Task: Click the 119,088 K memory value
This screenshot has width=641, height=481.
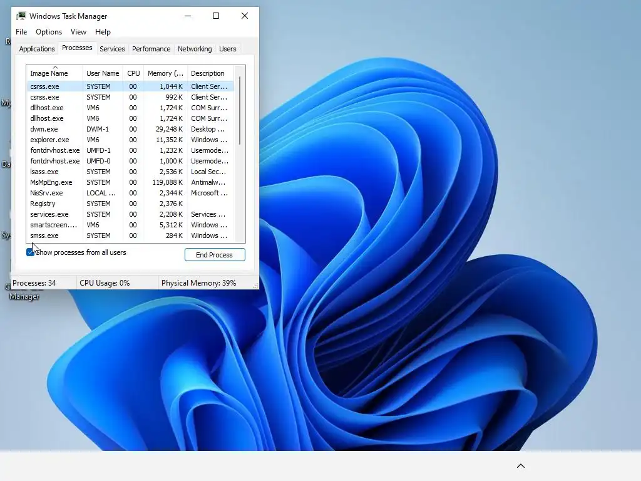Action: click(x=168, y=182)
